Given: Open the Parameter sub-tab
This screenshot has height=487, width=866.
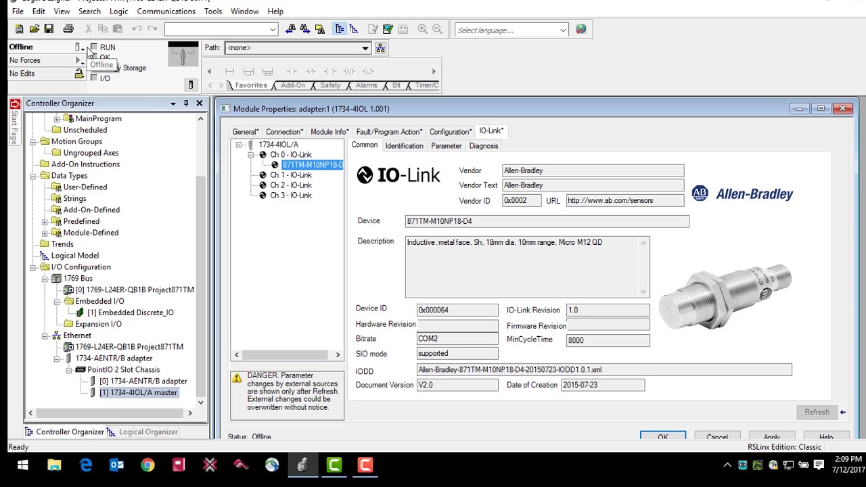Looking at the screenshot, I should (x=446, y=146).
